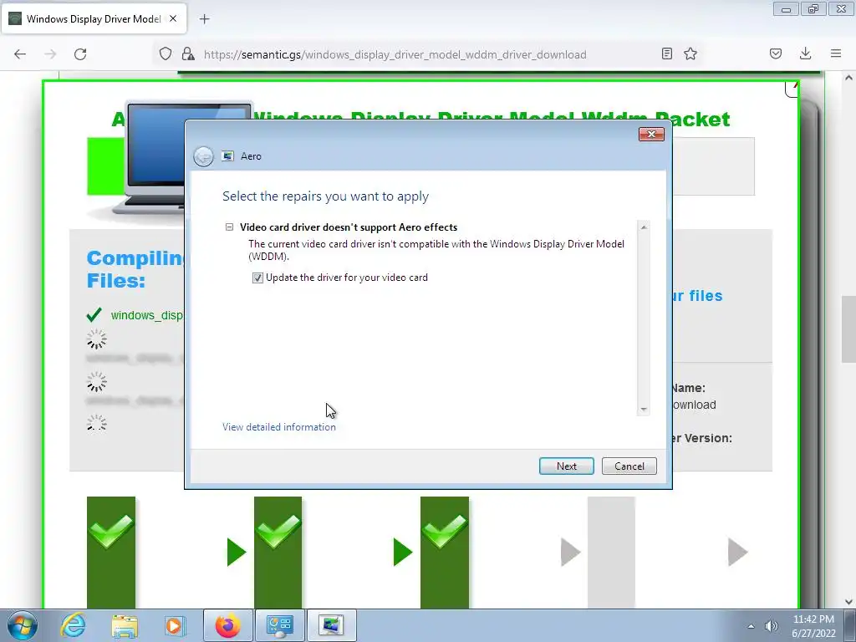Click the Aero dialog back arrow
856x642 pixels.
coord(204,156)
